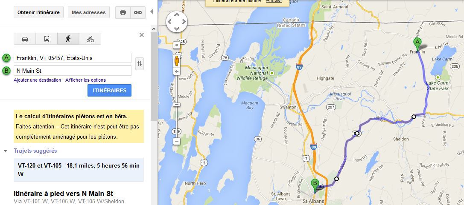The height and width of the screenshot is (205, 464).
Task: Collapse the side panel with arrow
Action: pos(152,12)
